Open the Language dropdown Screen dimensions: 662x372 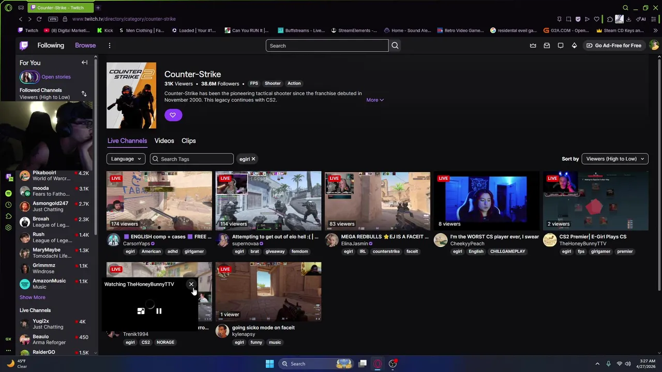point(126,159)
